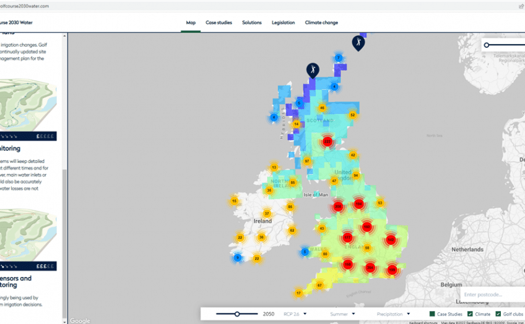Image resolution: width=525 pixels, height=324 pixels.
Task: Open the Legislation tab
Action: 283,22
